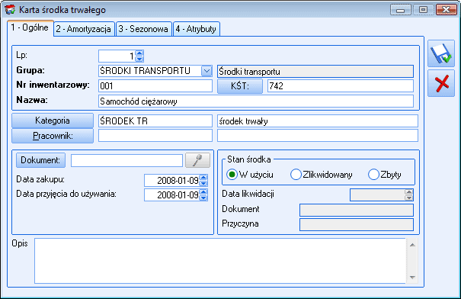
Task: Click into the Nazwa text field
Action: (x=256, y=101)
